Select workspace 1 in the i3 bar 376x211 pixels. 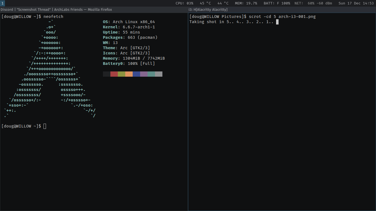tap(2, 3)
